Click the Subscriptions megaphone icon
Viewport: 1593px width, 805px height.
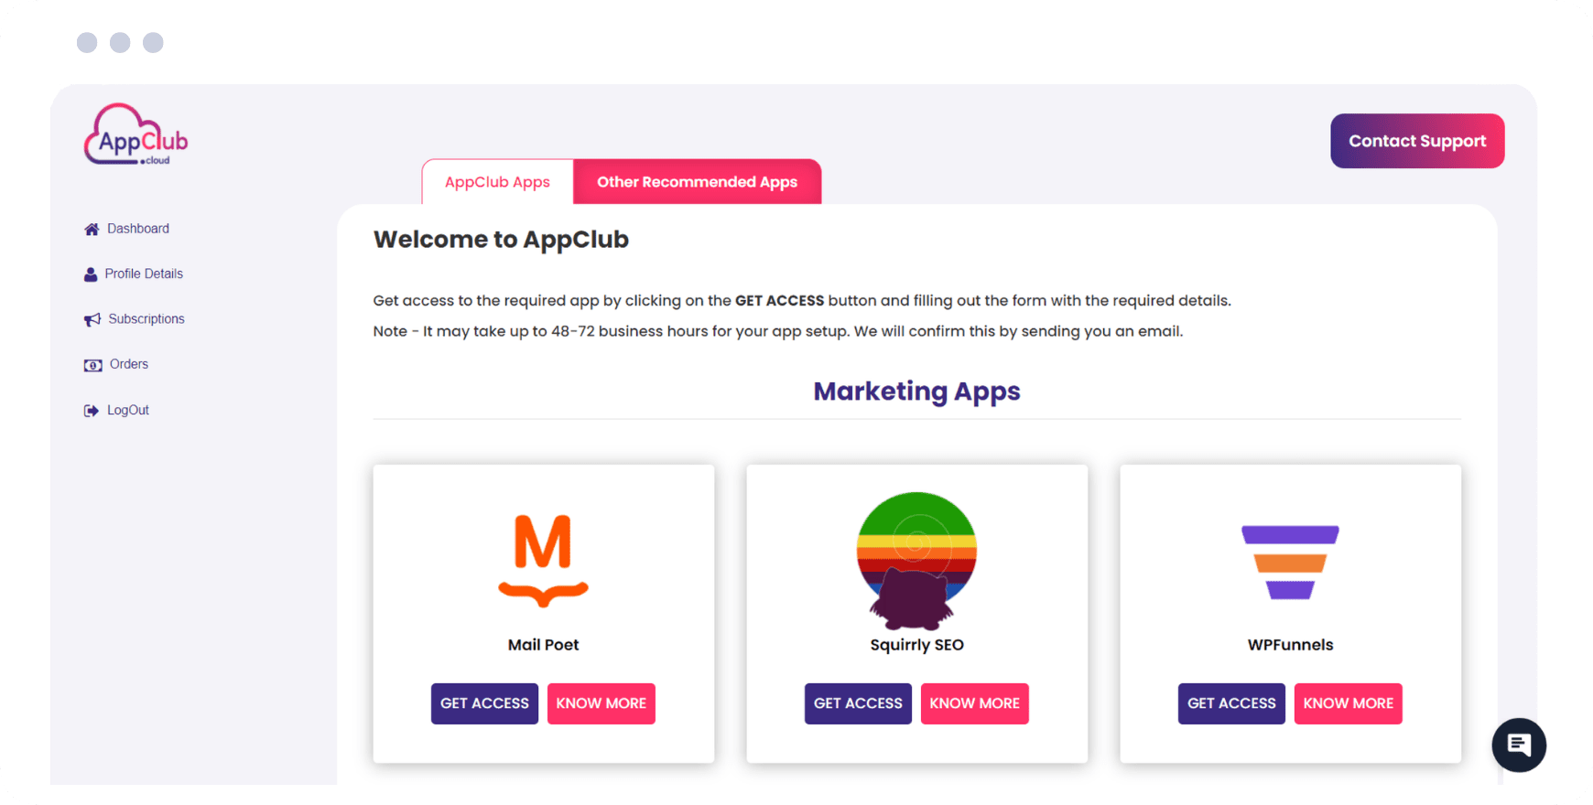click(x=92, y=319)
